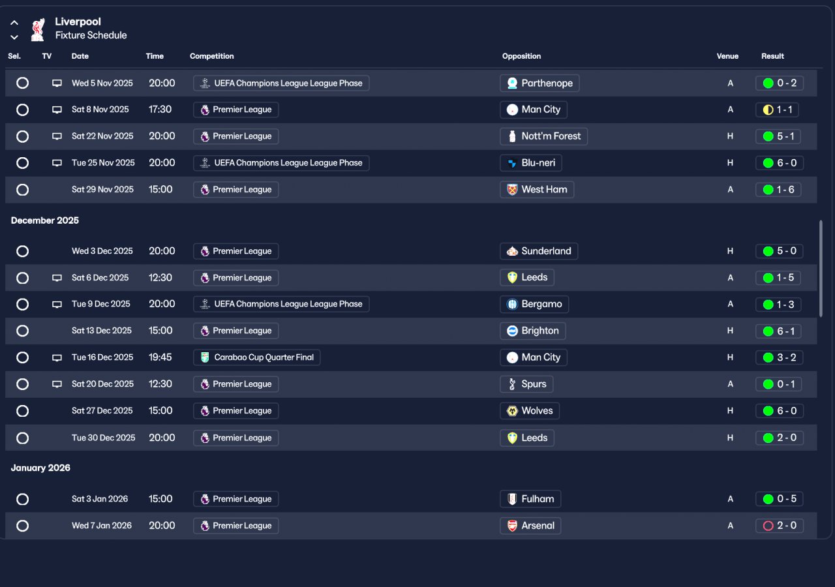Open Premier League from the Sunderland row
The width and height of the screenshot is (835, 587).
coord(236,251)
